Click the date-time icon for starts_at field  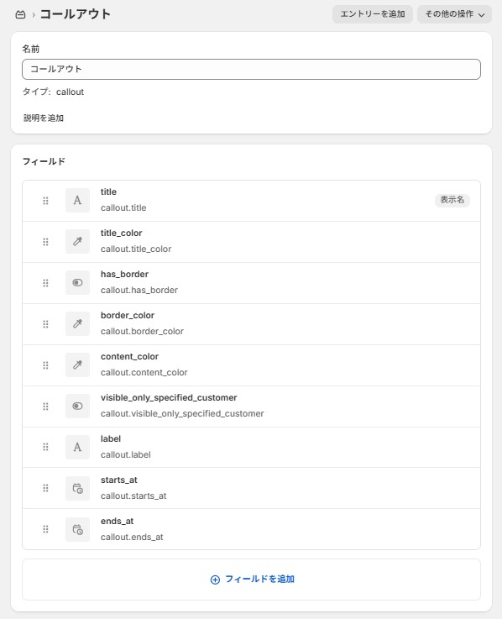point(77,488)
